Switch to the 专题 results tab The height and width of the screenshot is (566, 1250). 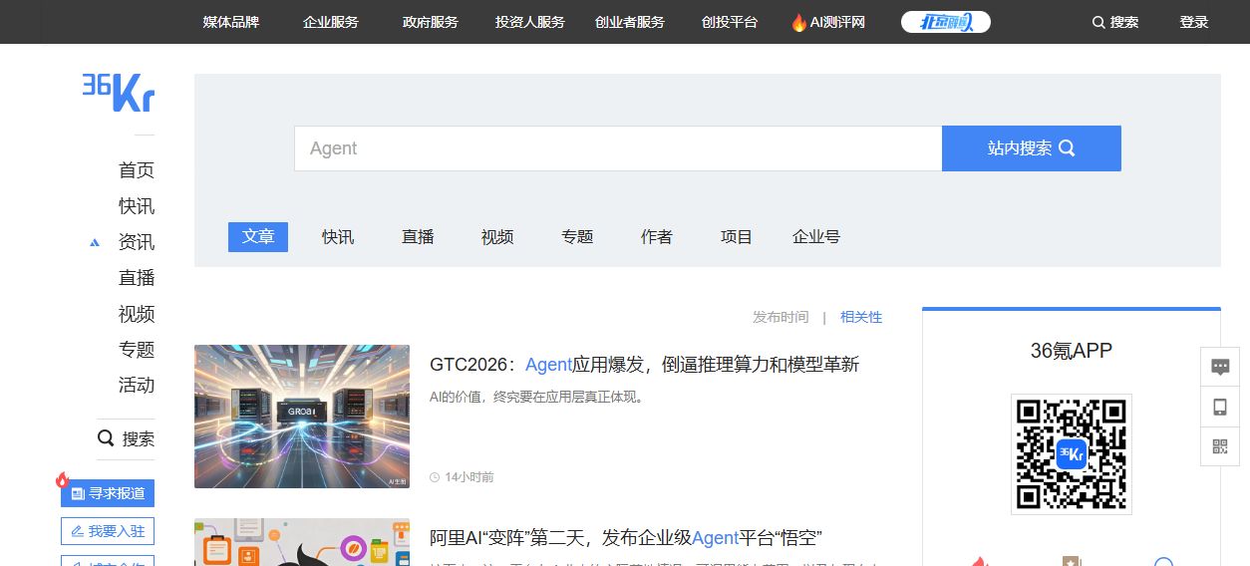click(x=577, y=237)
